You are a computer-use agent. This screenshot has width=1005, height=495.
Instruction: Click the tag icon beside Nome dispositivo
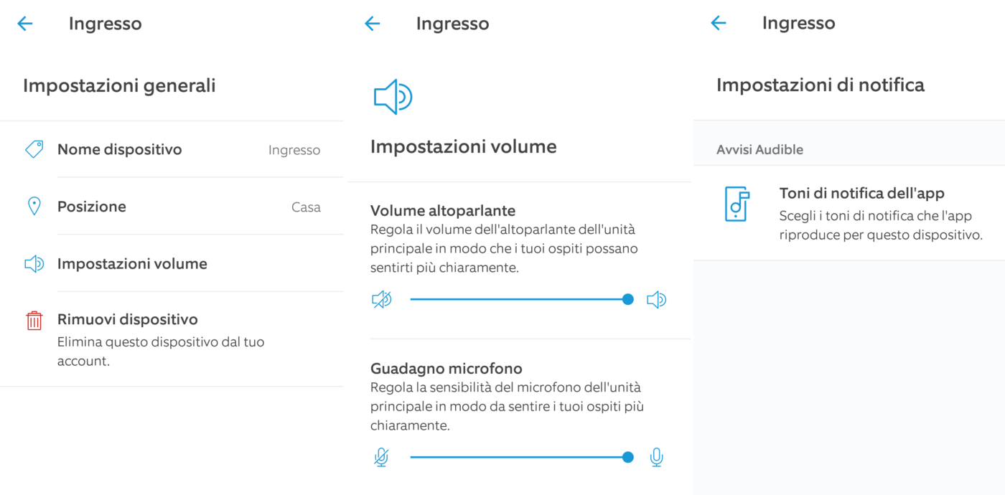coord(34,149)
